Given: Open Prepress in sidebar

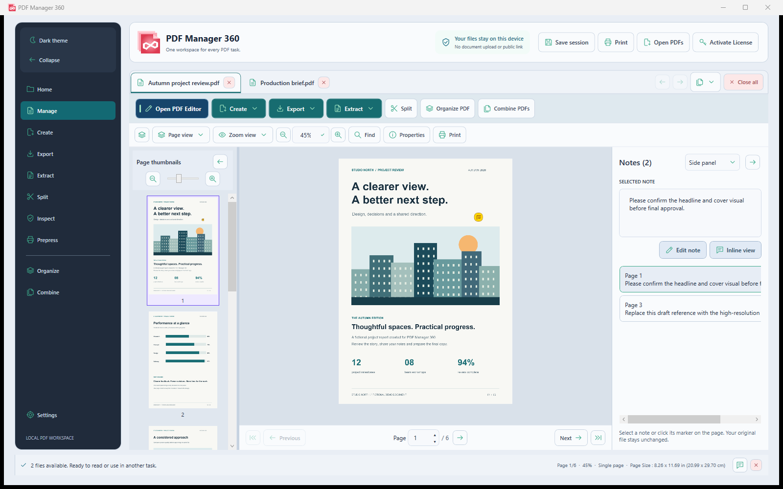Looking at the screenshot, I should 68,240.
